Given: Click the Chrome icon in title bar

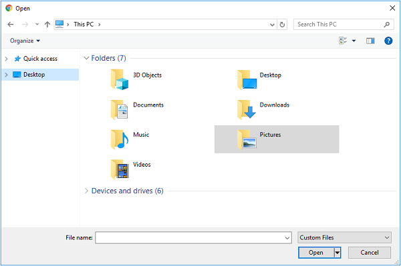Looking at the screenshot, I should (x=9, y=8).
